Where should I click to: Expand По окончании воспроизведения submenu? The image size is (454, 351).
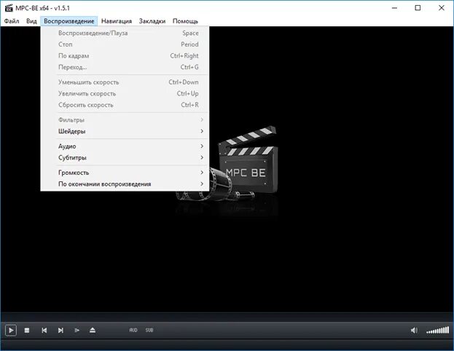click(x=125, y=184)
